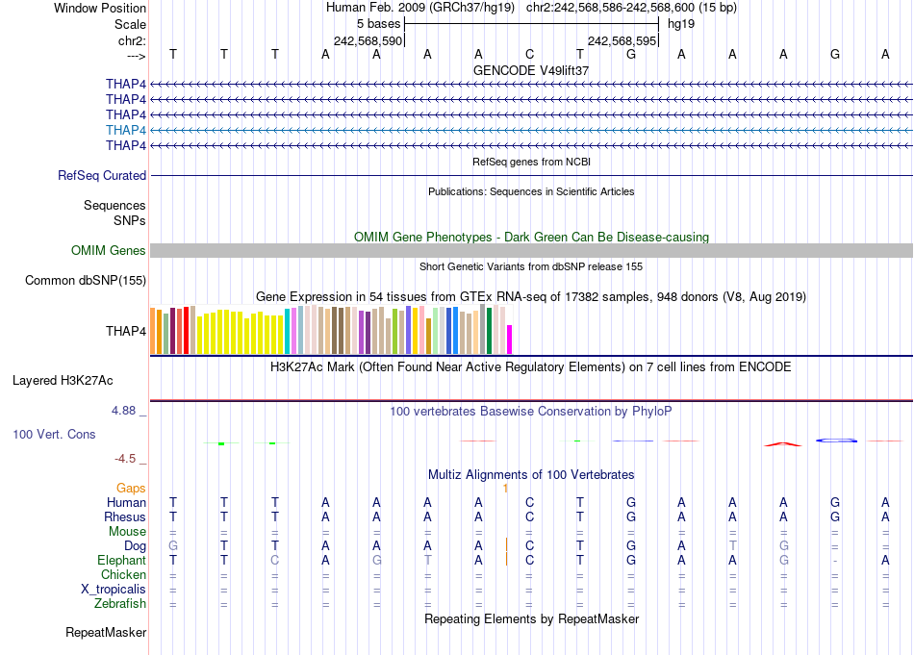Viewport: 914px width, 655px height.
Task: Select the Dog alignment row label
Action: point(136,546)
